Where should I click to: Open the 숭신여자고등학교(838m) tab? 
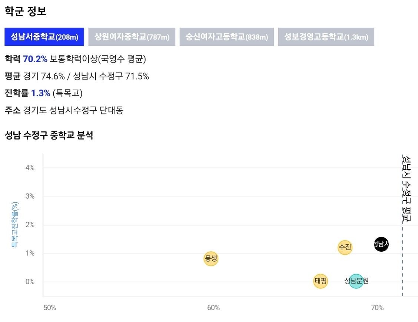click(226, 37)
